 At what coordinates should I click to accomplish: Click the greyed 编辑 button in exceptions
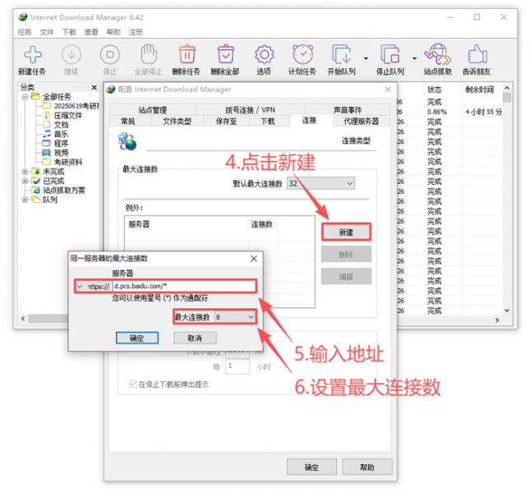(346, 276)
